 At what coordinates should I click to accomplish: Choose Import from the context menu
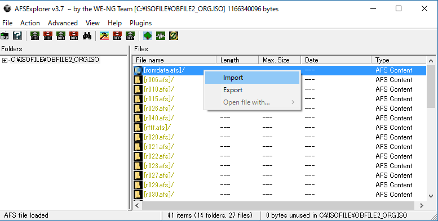252,78
